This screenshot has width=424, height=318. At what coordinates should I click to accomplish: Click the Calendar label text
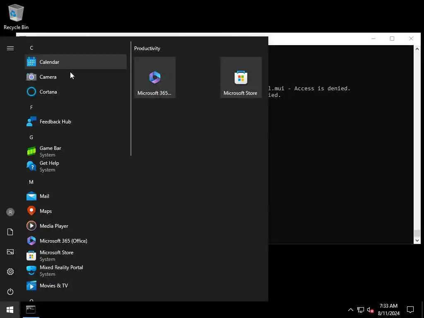[x=49, y=62]
